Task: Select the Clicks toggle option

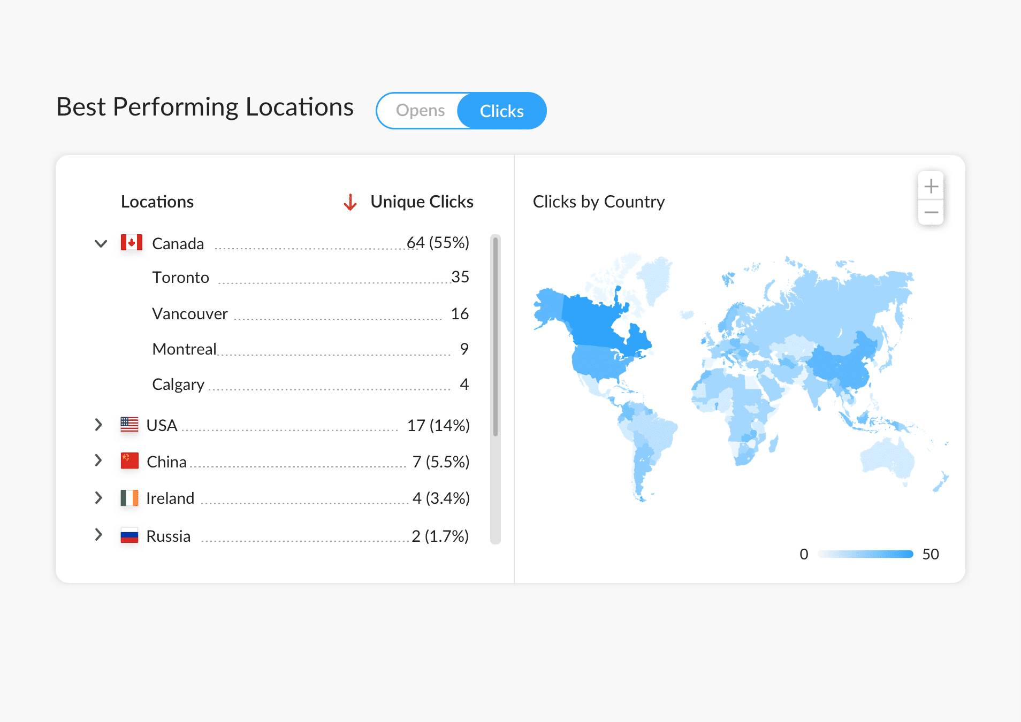Action: pyautogui.click(x=501, y=111)
